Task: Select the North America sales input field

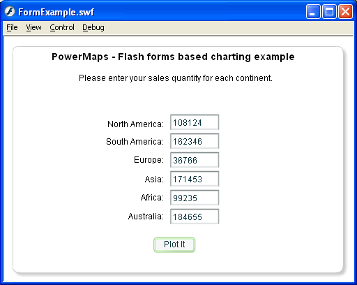Action: (195, 122)
